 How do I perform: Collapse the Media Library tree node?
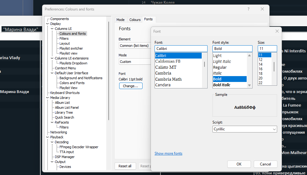tap(48, 98)
